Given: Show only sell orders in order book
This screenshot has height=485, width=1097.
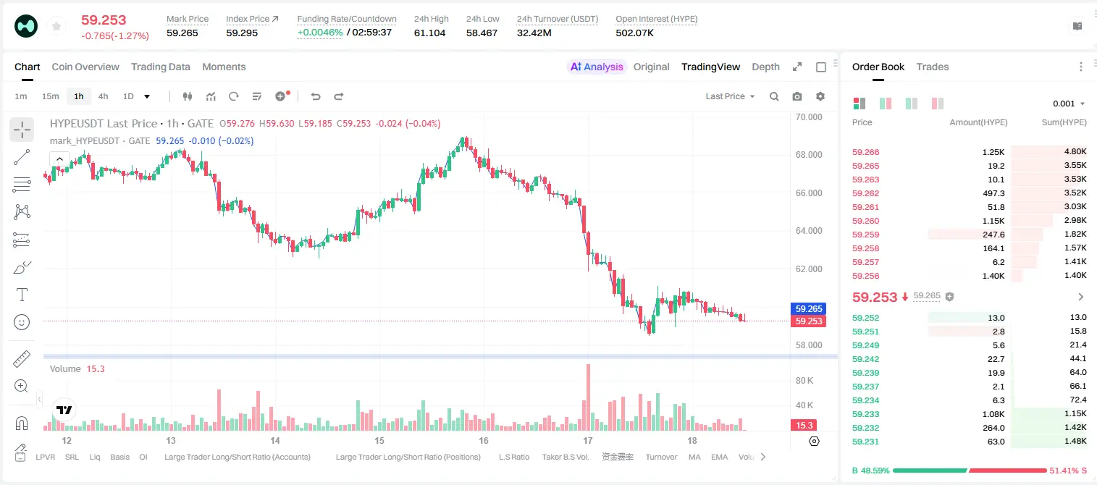Looking at the screenshot, I should tap(938, 104).
